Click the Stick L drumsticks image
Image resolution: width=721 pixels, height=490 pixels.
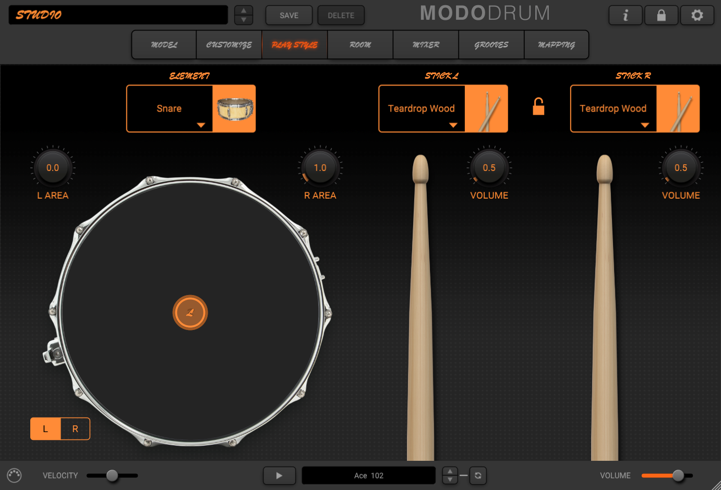tap(486, 108)
